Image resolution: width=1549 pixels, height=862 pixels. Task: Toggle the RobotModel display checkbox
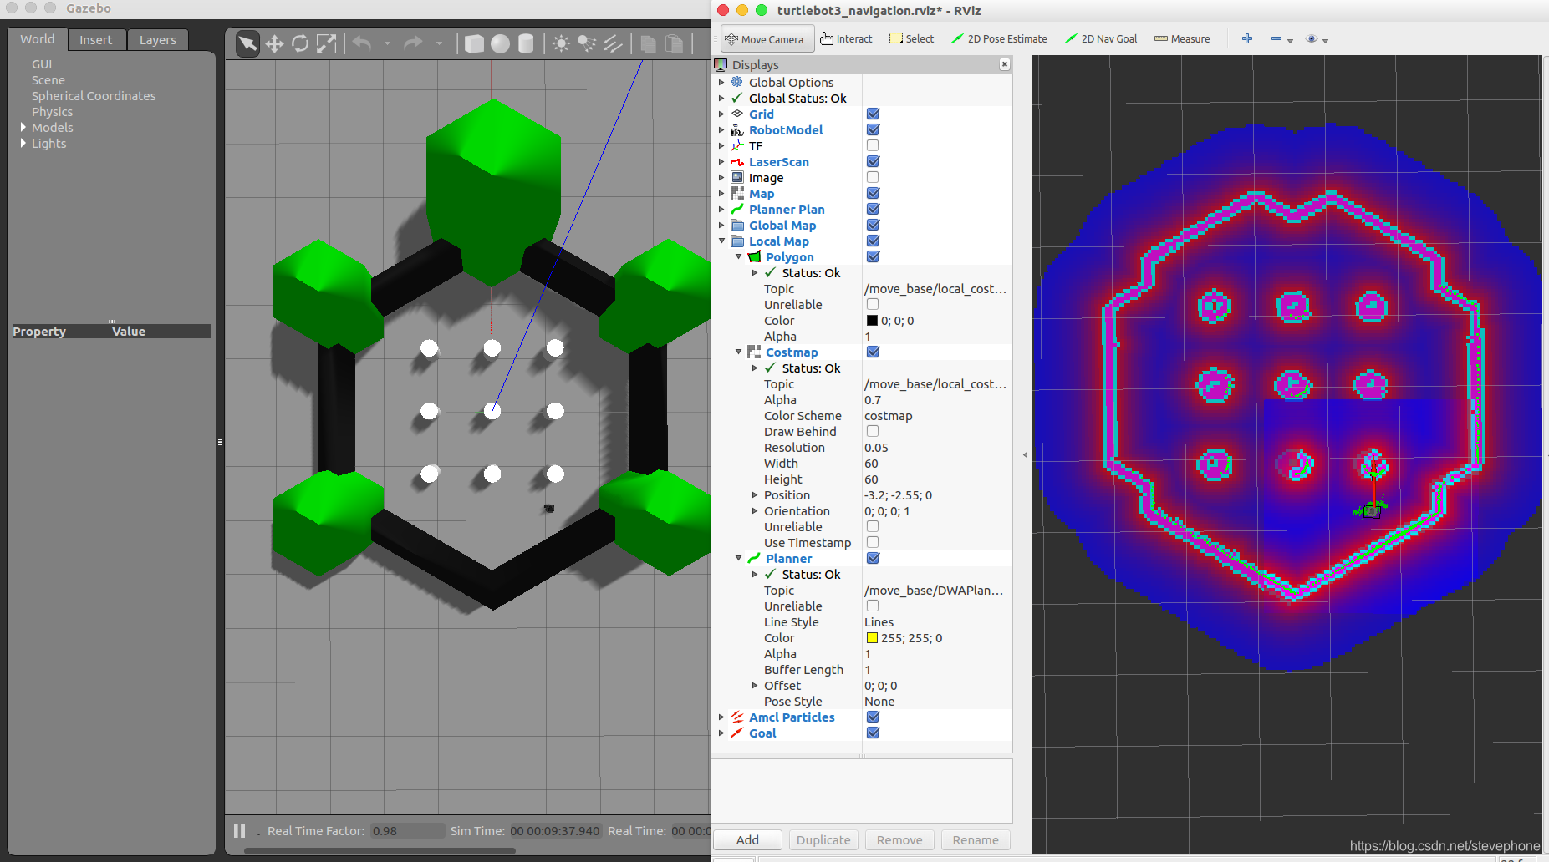[x=873, y=129]
